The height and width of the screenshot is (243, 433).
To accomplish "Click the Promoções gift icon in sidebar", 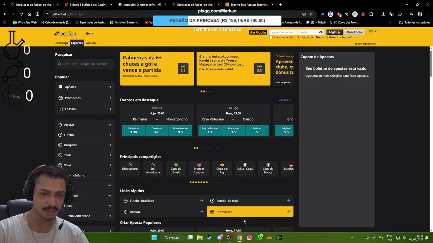I will tap(61, 98).
